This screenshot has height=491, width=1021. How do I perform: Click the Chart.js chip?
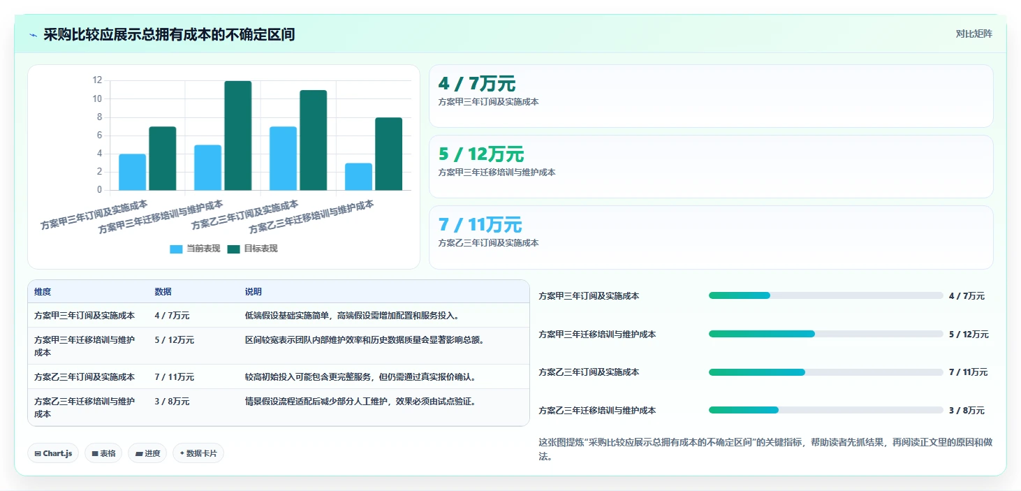pyautogui.click(x=54, y=453)
